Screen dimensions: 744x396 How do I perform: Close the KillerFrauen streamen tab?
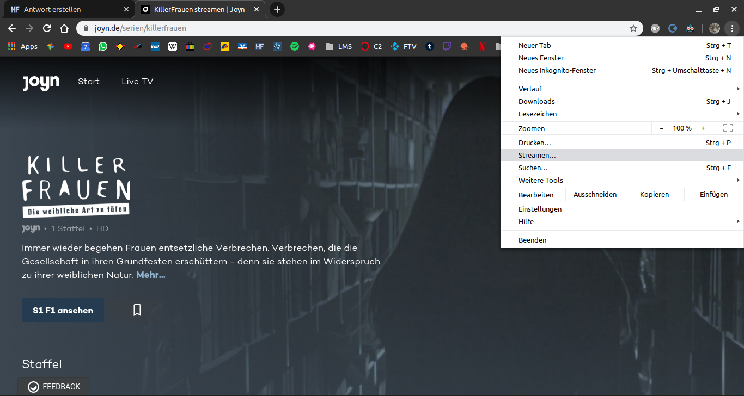257,9
